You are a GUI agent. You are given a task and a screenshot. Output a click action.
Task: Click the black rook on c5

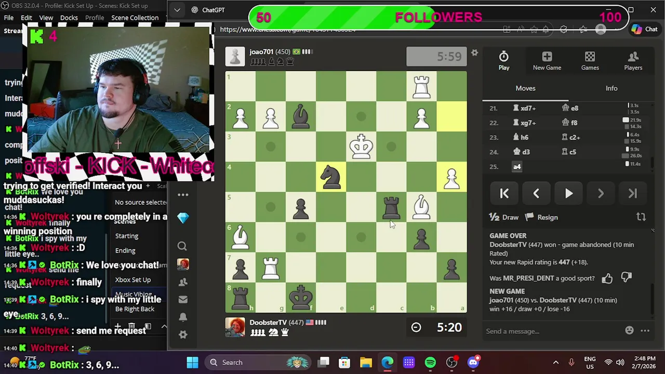pyautogui.click(x=391, y=207)
